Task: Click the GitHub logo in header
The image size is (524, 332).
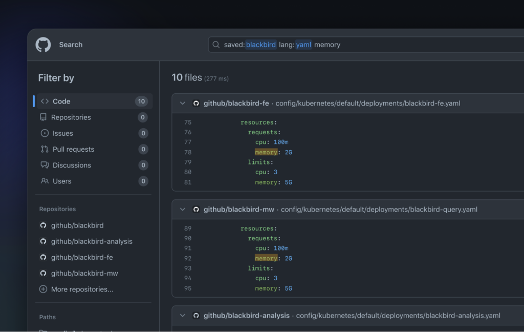Action: pos(43,45)
